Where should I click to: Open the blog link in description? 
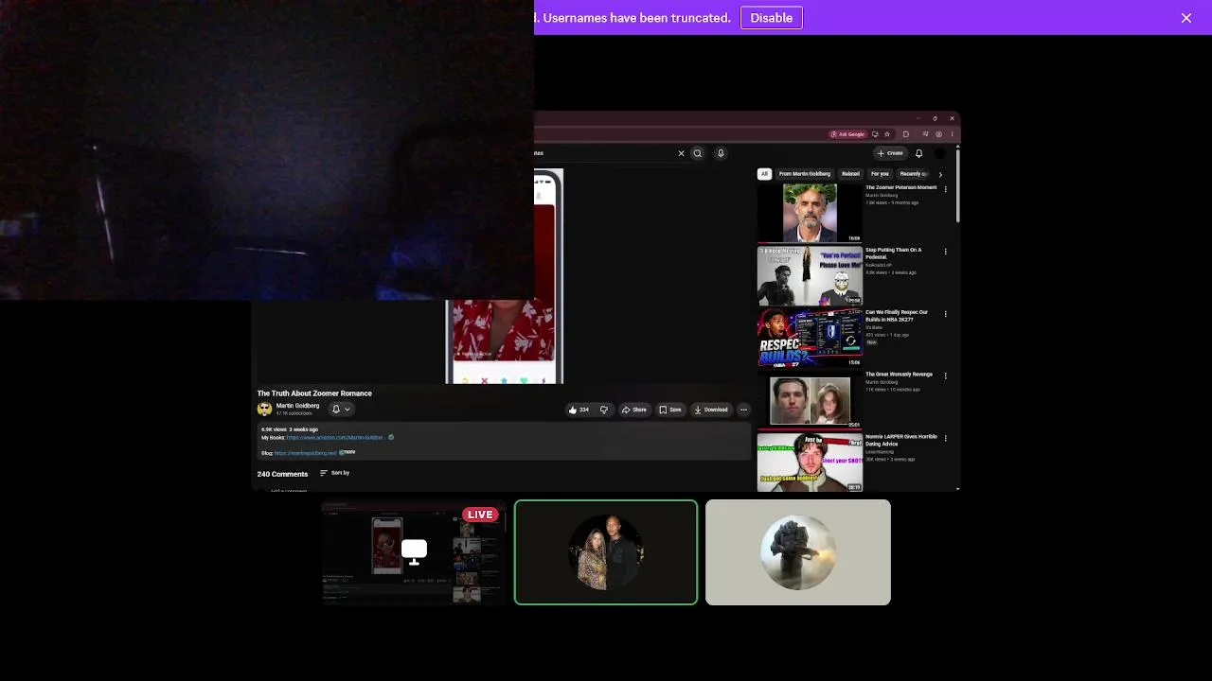(305, 453)
